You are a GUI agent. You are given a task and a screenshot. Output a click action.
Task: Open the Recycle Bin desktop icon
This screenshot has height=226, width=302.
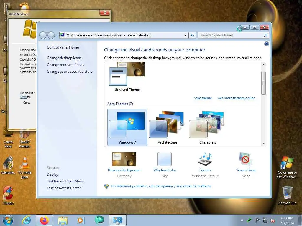[287, 195]
